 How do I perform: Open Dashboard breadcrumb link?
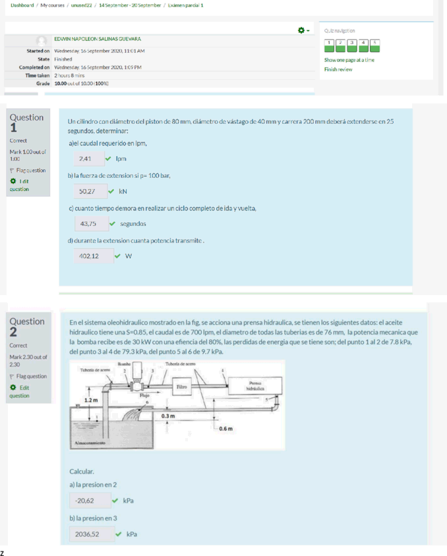tap(22, 5)
